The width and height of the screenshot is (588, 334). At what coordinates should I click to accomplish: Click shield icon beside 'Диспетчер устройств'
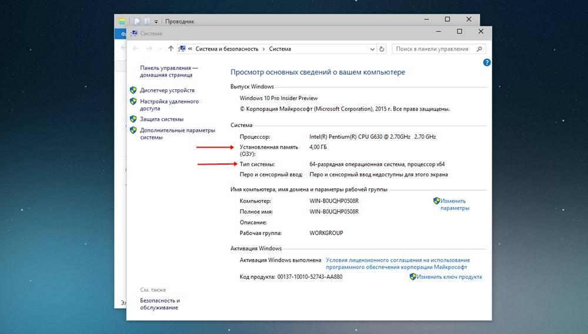point(133,90)
